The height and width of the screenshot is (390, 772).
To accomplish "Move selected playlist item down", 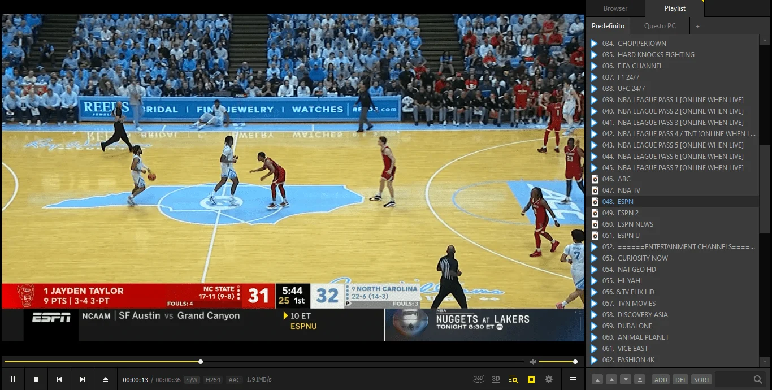I will pyautogui.click(x=626, y=379).
